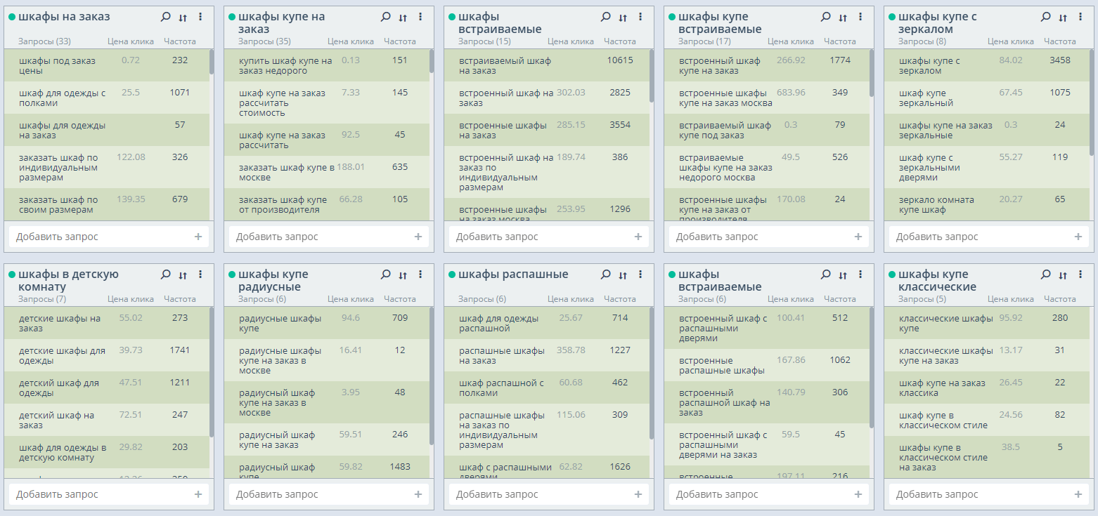Toggle green status dot of "шкафы на заказ"
Image resolution: width=1098 pixels, height=516 pixels.
click(x=12, y=17)
